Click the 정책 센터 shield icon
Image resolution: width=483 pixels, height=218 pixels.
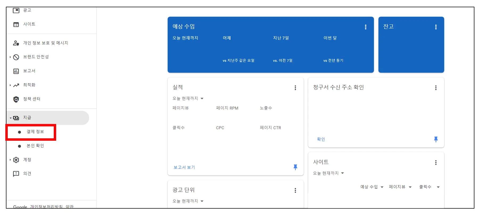[x=16, y=99]
